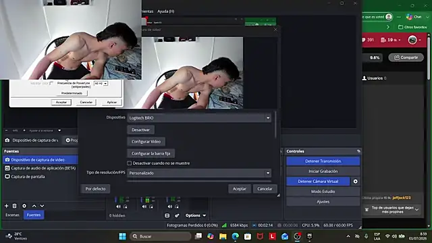Click Windows Start button
432x243 pixels.
(x=122, y=236)
